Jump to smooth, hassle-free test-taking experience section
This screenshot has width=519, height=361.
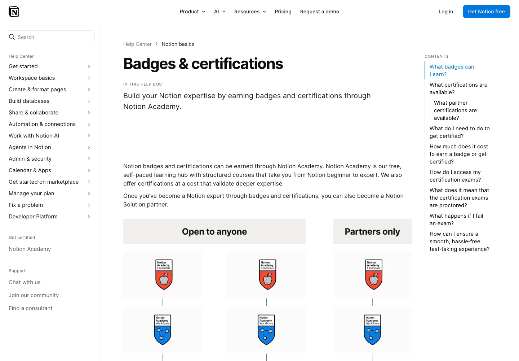point(460,242)
